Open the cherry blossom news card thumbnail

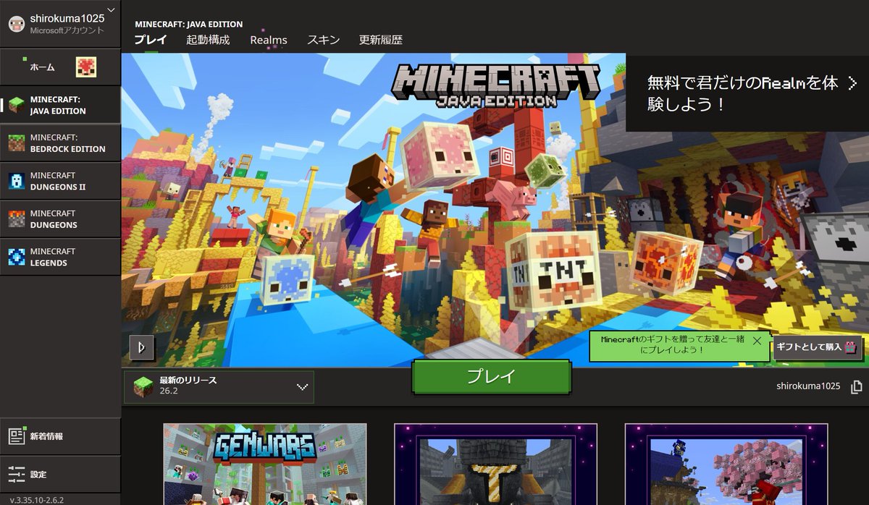(726, 464)
